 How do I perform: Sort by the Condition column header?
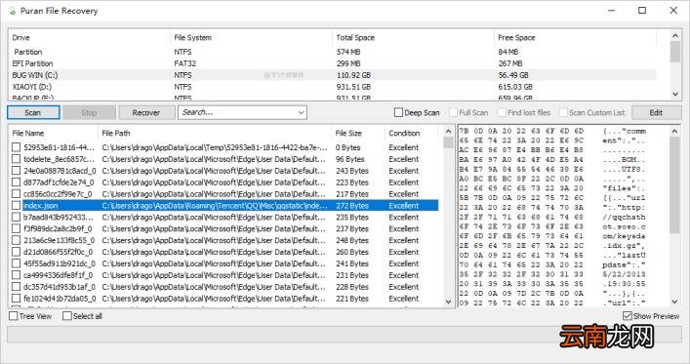412,133
